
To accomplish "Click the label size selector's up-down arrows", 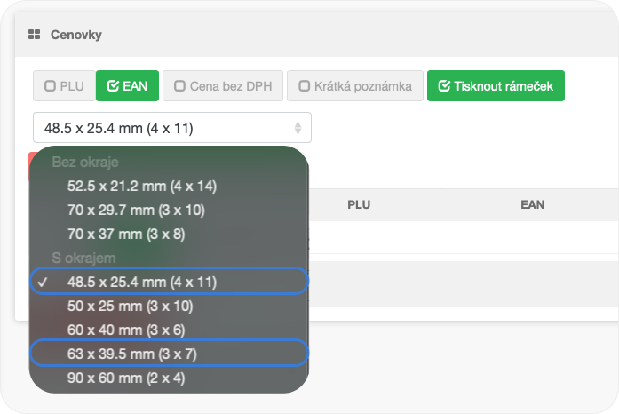I will click(x=298, y=128).
